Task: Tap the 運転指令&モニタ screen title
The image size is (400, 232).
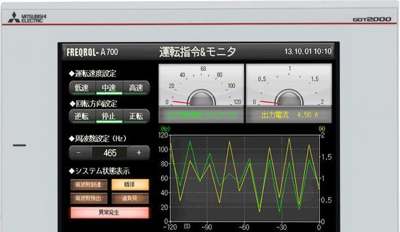Action: pyautogui.click(x=198, y=52)
